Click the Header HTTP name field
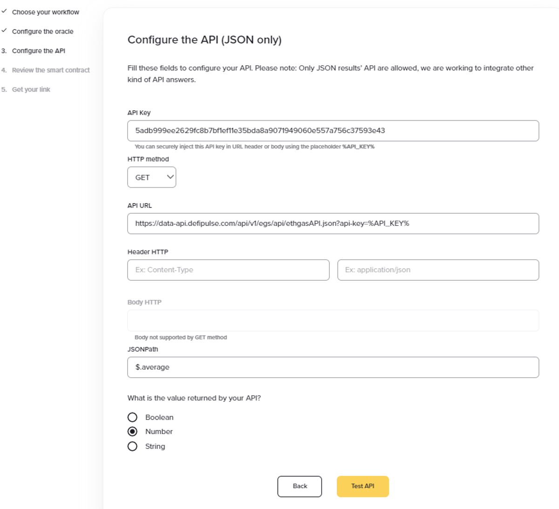The image size is (559, 509). coord(228,270)
